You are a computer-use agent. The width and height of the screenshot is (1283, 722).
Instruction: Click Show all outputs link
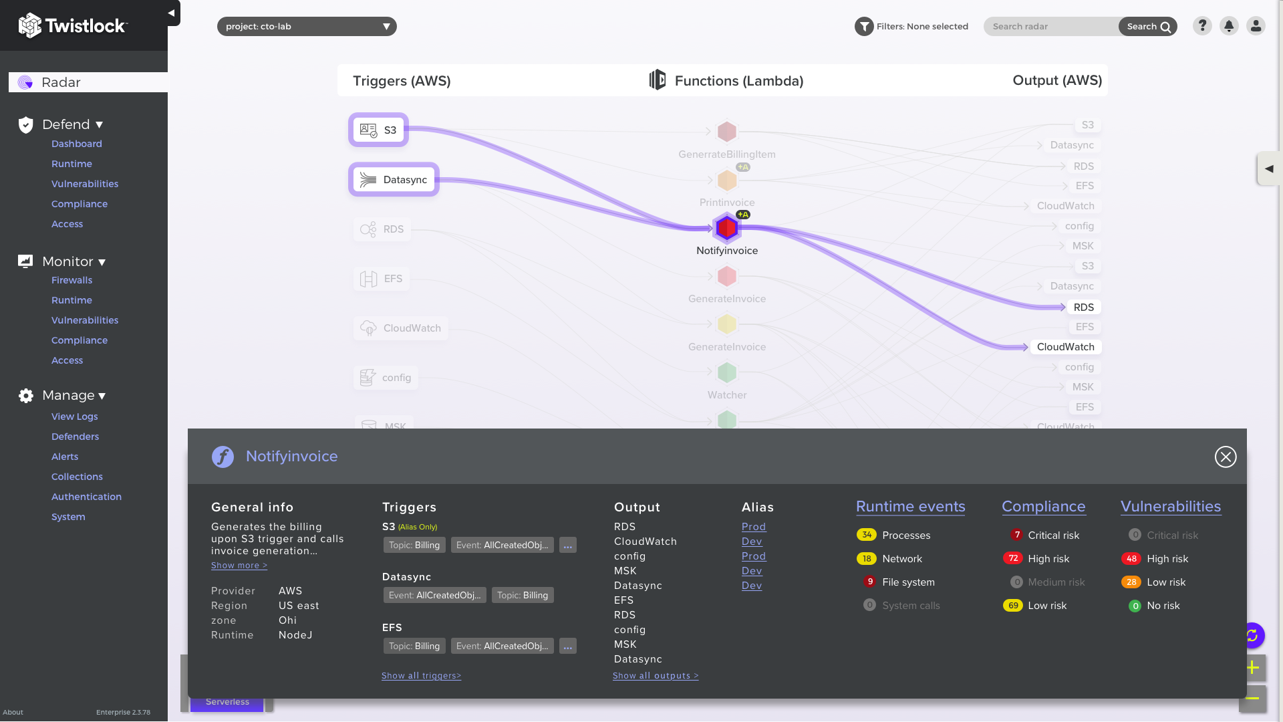click(x=656, y=676)
